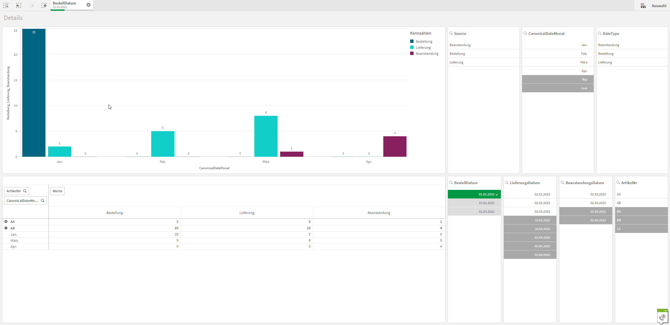Click the Lieferung column header
The image size is (670, 325).
(246, 213)
